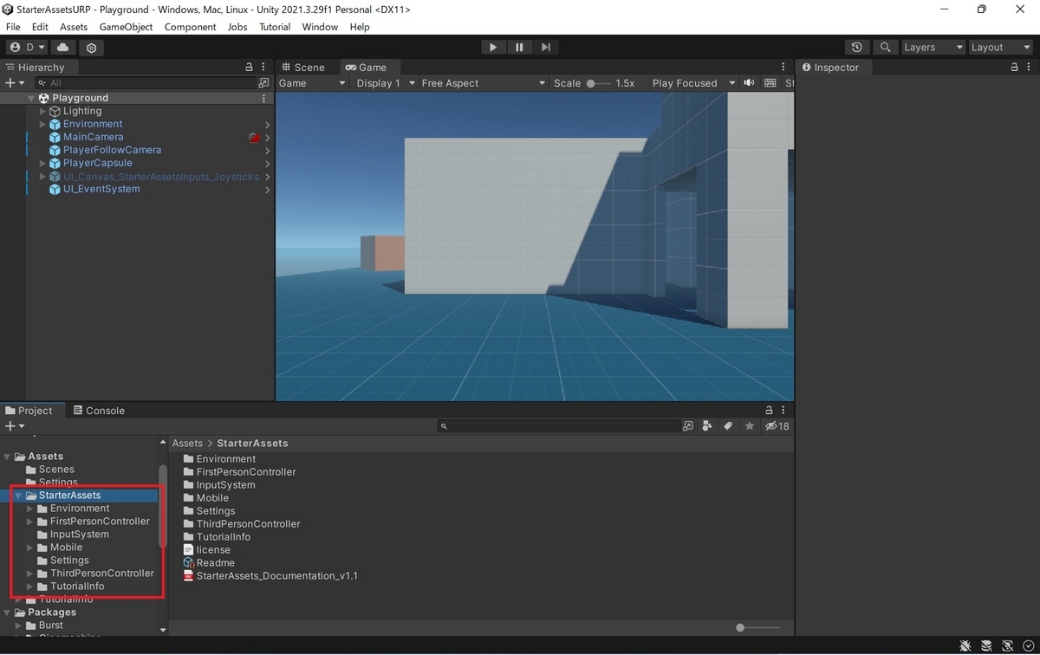Screen dimensions: 1040x655
Task: Switch to the Console tab
Action: (x=99, y=411)
